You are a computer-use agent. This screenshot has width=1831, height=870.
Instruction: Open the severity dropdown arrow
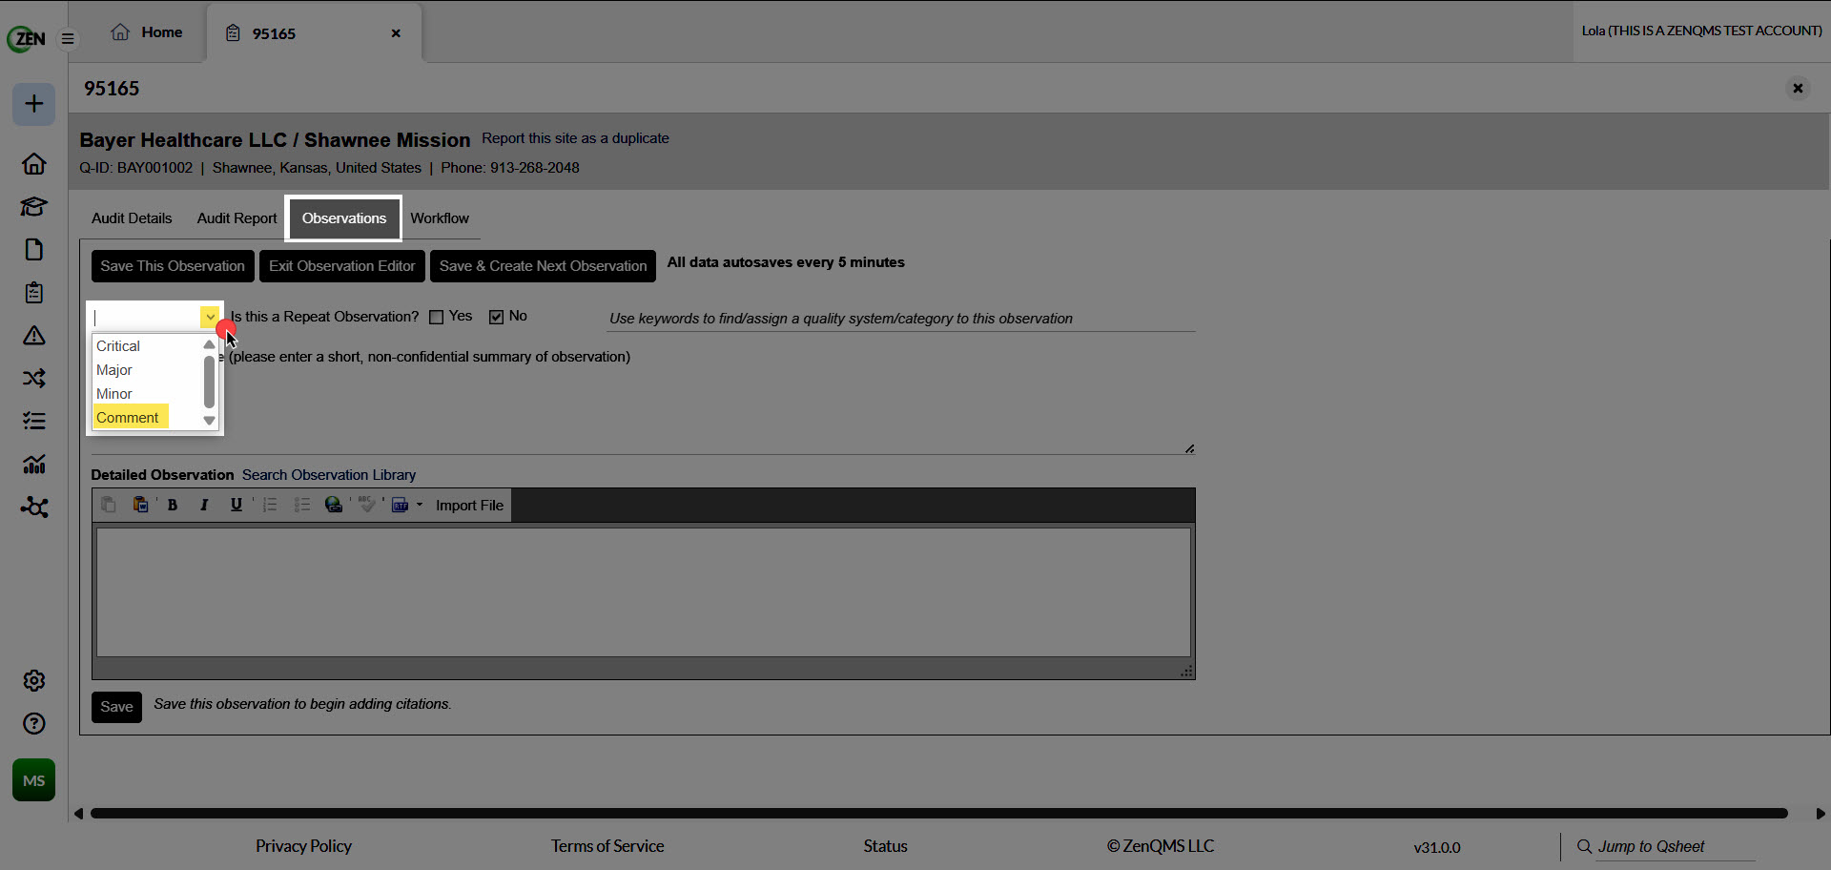(210, 317)
